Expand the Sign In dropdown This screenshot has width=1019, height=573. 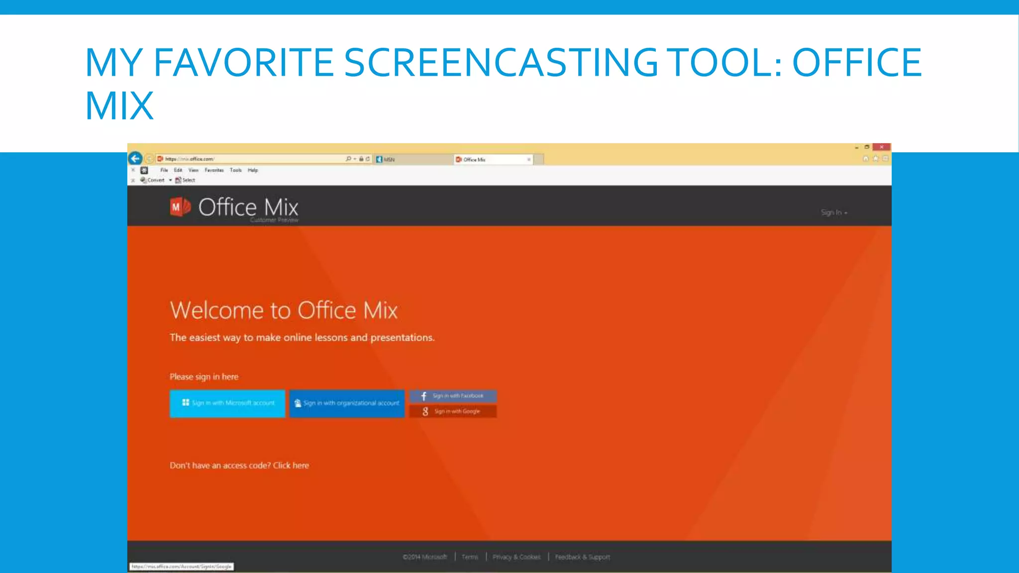[x=834, y=212]
